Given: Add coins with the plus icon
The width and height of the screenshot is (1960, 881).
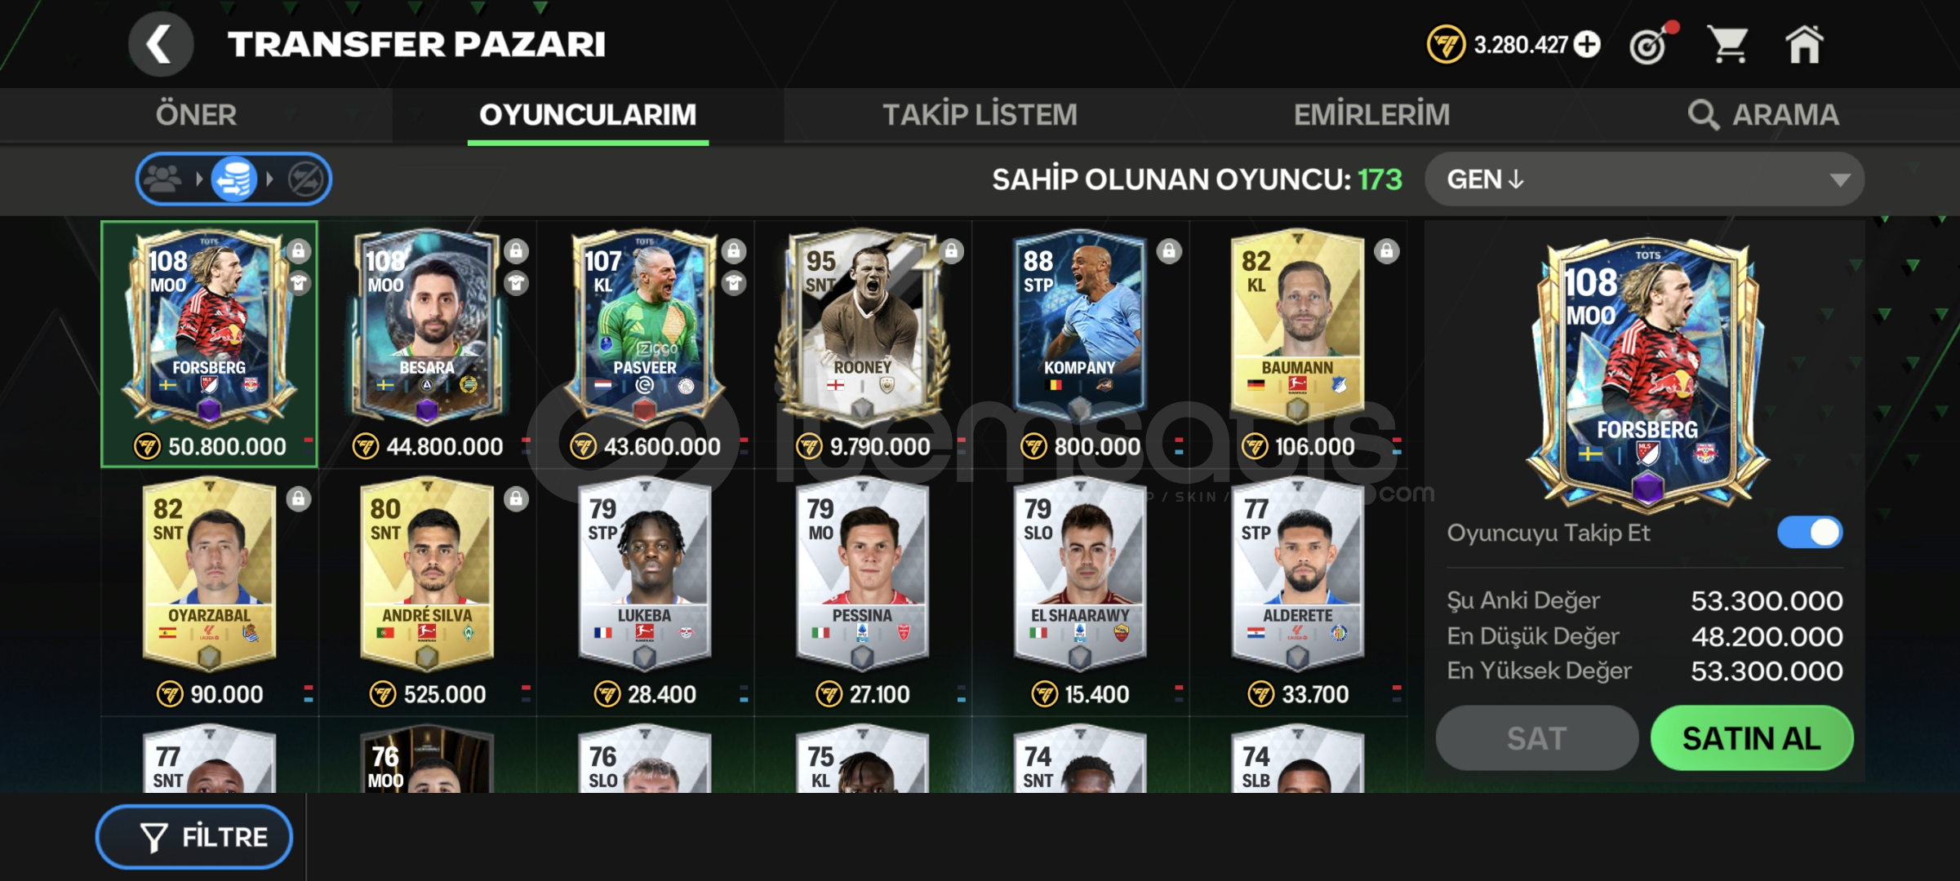Looking at the screenshot, I should click(x=1588, y=44).
